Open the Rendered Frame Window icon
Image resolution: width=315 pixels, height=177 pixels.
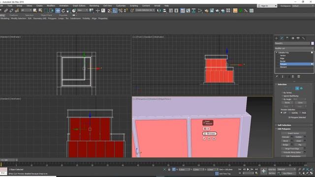tap(212, 11)
